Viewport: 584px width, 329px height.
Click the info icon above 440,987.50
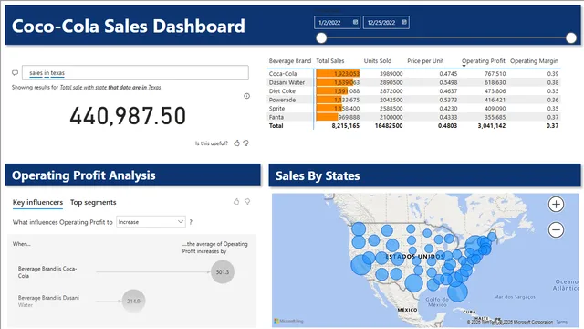click(246, 96)
